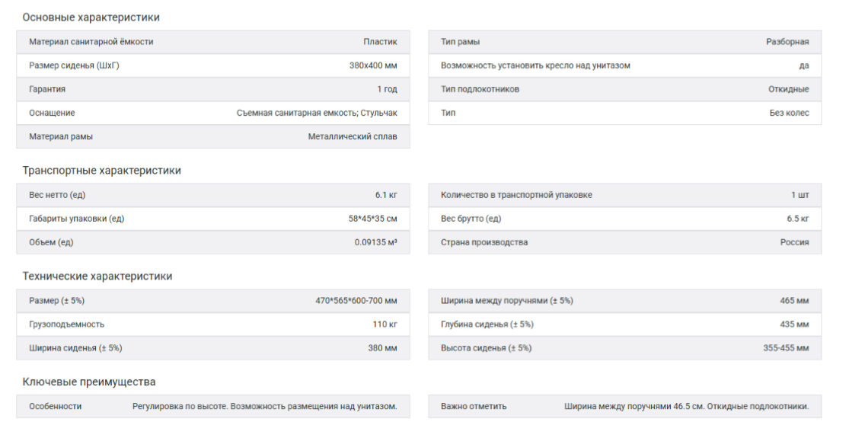Select 'Съемная санитарная емкость; Стульчак' value
Viewport: 849px width, 441px height.
coord(317,113)
